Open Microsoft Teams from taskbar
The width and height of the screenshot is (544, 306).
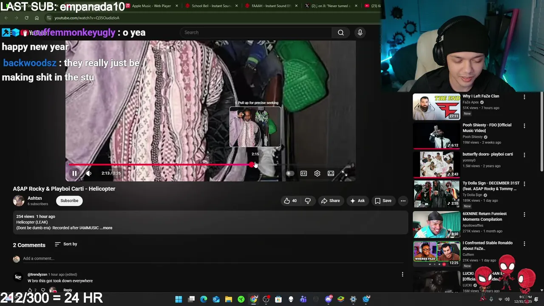point(303,299)
